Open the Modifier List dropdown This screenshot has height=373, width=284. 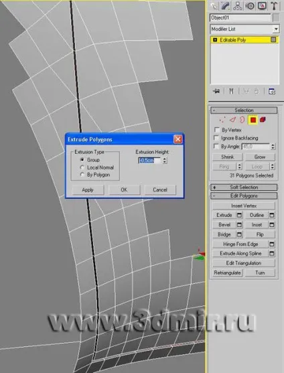(276, 29)
